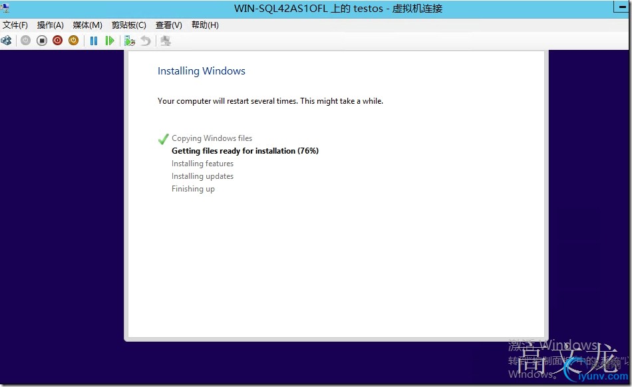Click the 'Installing features' step
The height and width of the screenshot is (387, 632).
click(x=202, y=164)
